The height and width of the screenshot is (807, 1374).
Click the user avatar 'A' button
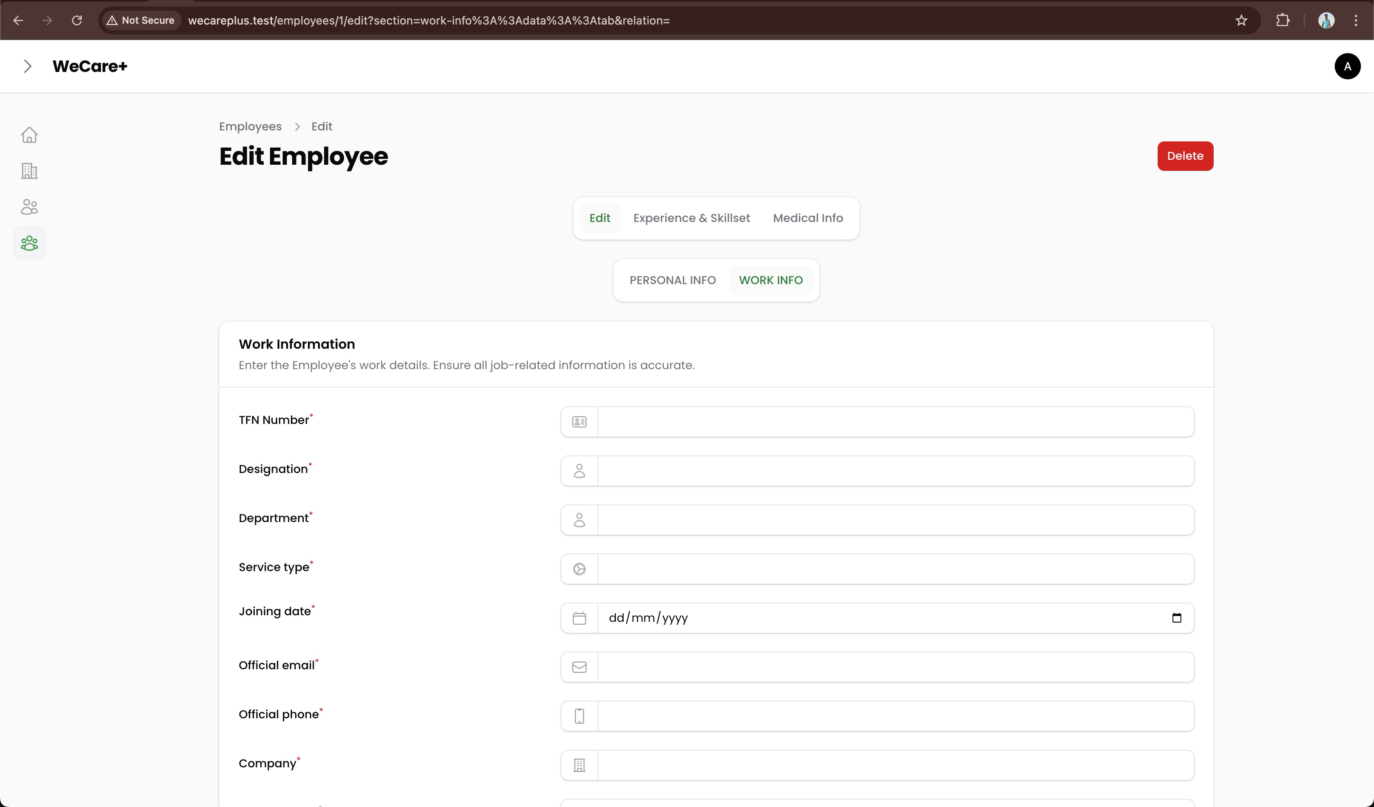1347,66
